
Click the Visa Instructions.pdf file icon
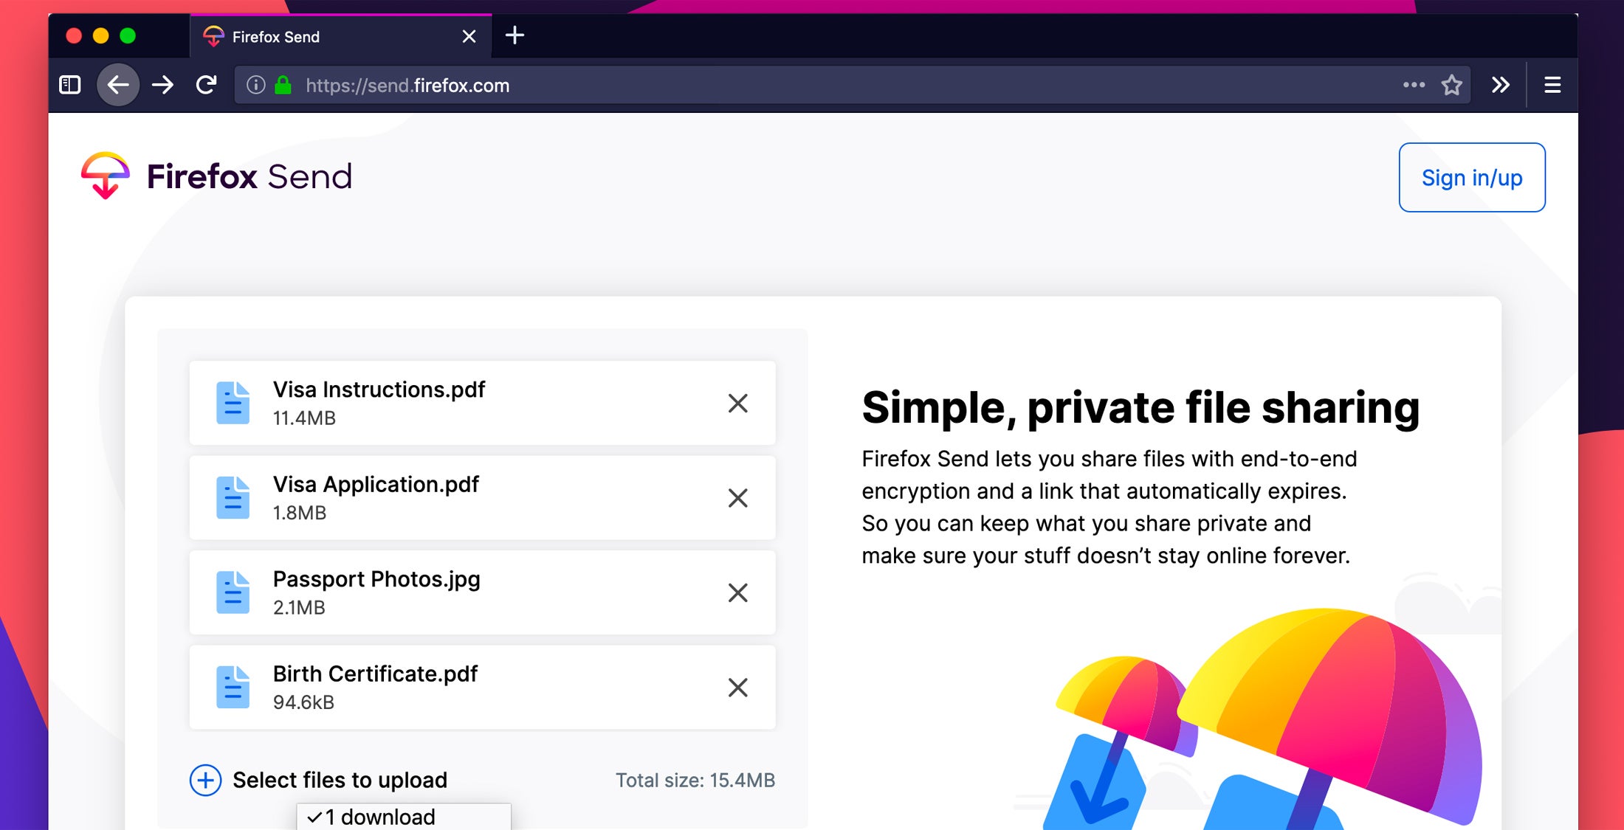(233, 403)
